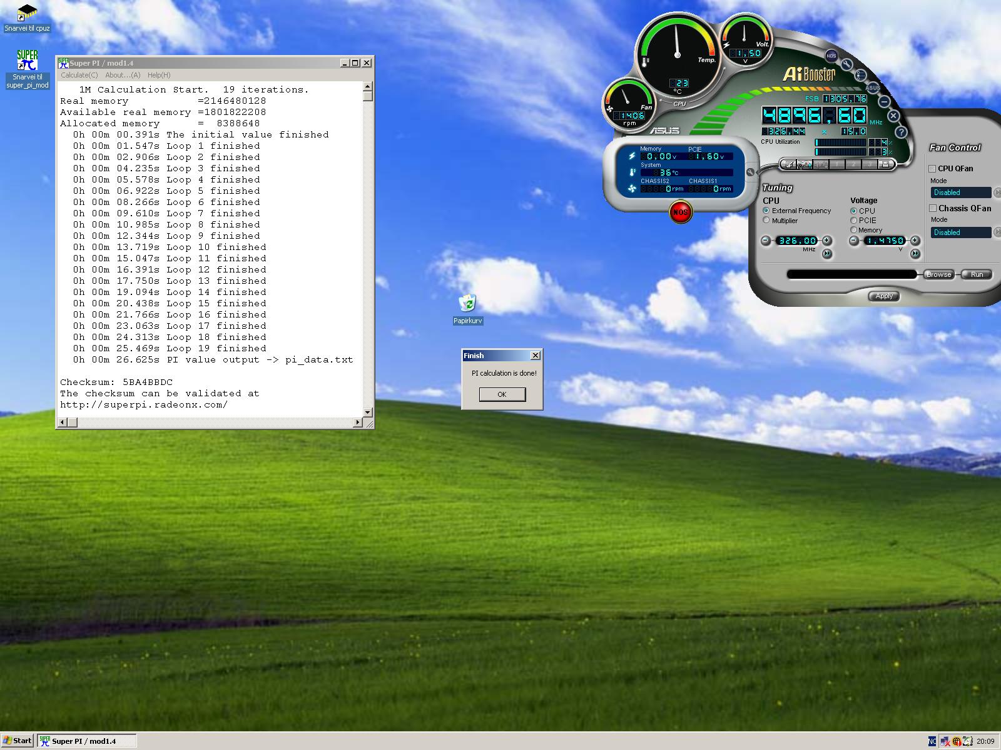The image size is (1001, 750).
Task: Click Browse button in AiBooster
Action: pyautogui.click(x=938, y=274)
